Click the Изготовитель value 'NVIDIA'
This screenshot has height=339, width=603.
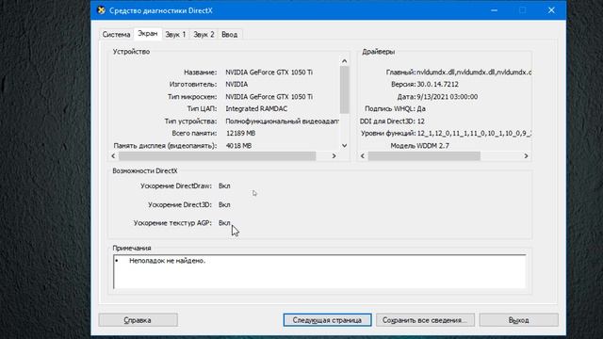click(236, 84)
